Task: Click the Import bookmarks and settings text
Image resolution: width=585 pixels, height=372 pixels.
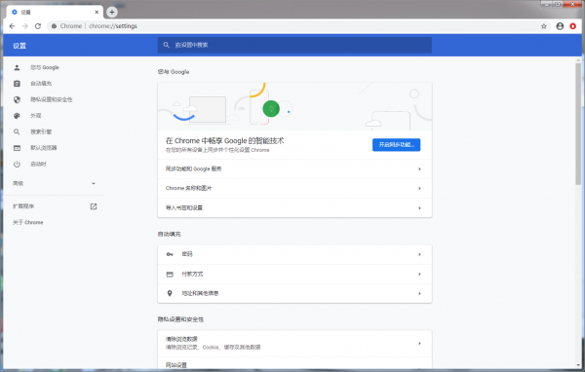Action: (x=184, y=208)
